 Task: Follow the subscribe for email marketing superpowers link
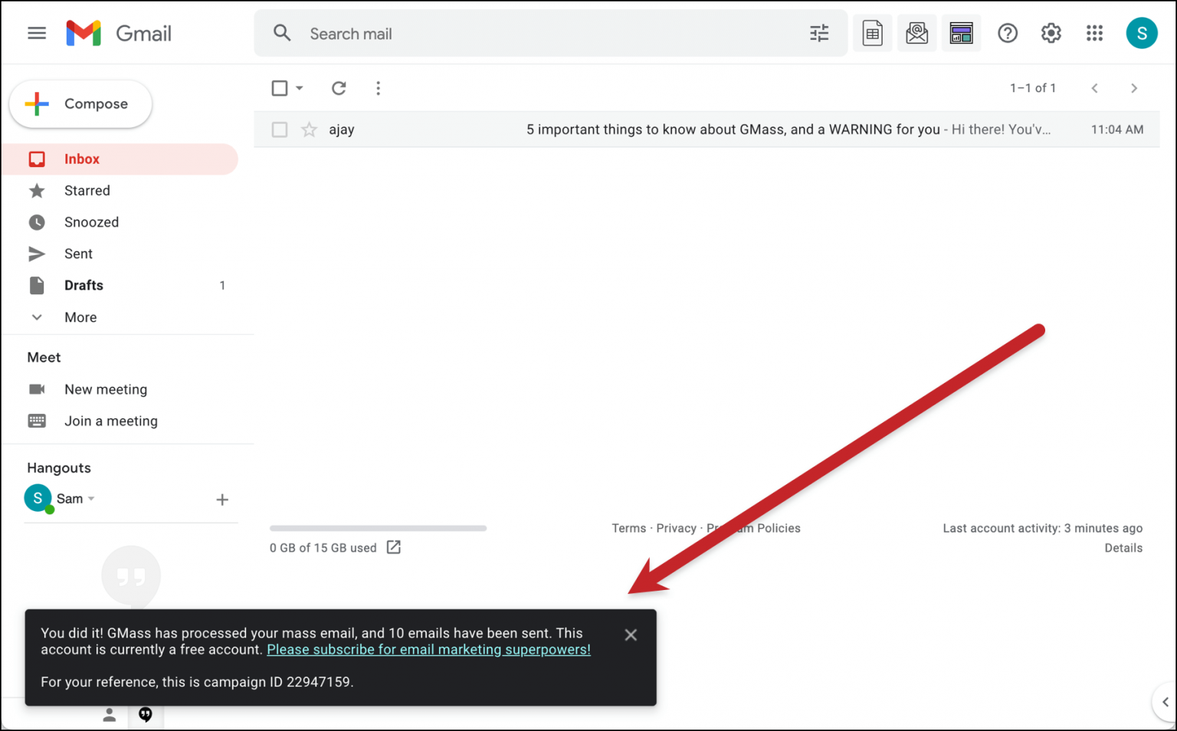428,649
